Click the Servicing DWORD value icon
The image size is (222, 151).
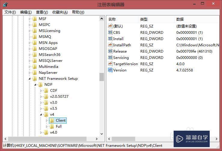110,57
